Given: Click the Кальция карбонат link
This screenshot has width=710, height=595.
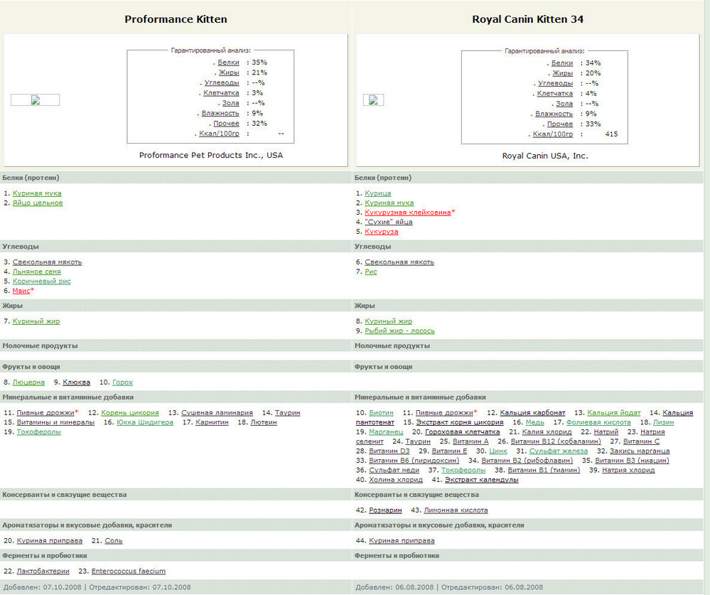Looking at the screenshot, I should tap(532, 412).
